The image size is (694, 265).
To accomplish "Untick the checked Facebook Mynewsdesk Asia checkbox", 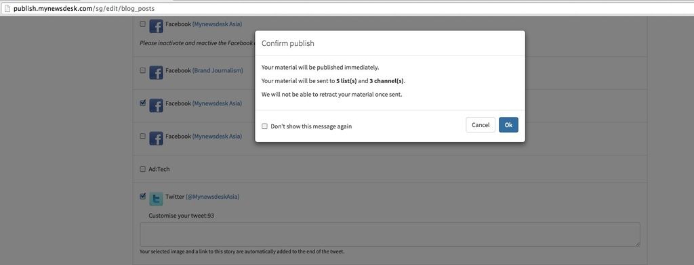I will coord(142,103).
